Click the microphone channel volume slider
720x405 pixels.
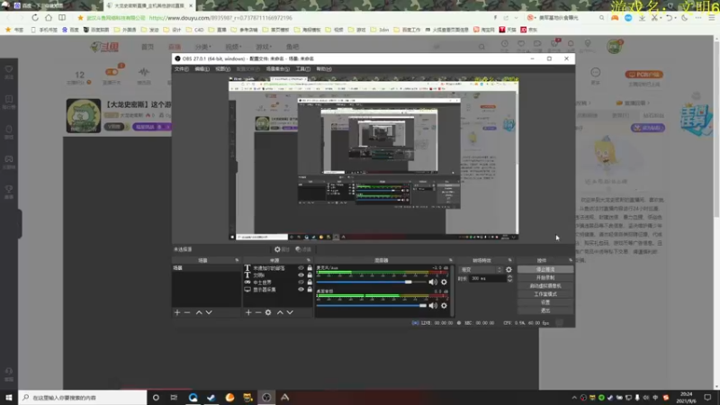tap(371, 282)
